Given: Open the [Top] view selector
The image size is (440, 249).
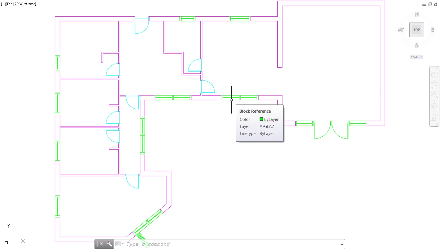Looking at the screenshot, I should coord(10,4).
